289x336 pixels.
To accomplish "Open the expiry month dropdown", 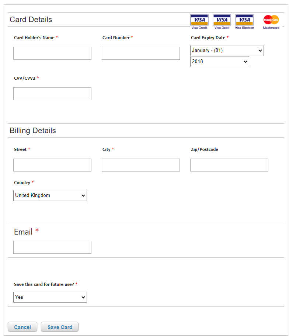I will coord(227,50).
